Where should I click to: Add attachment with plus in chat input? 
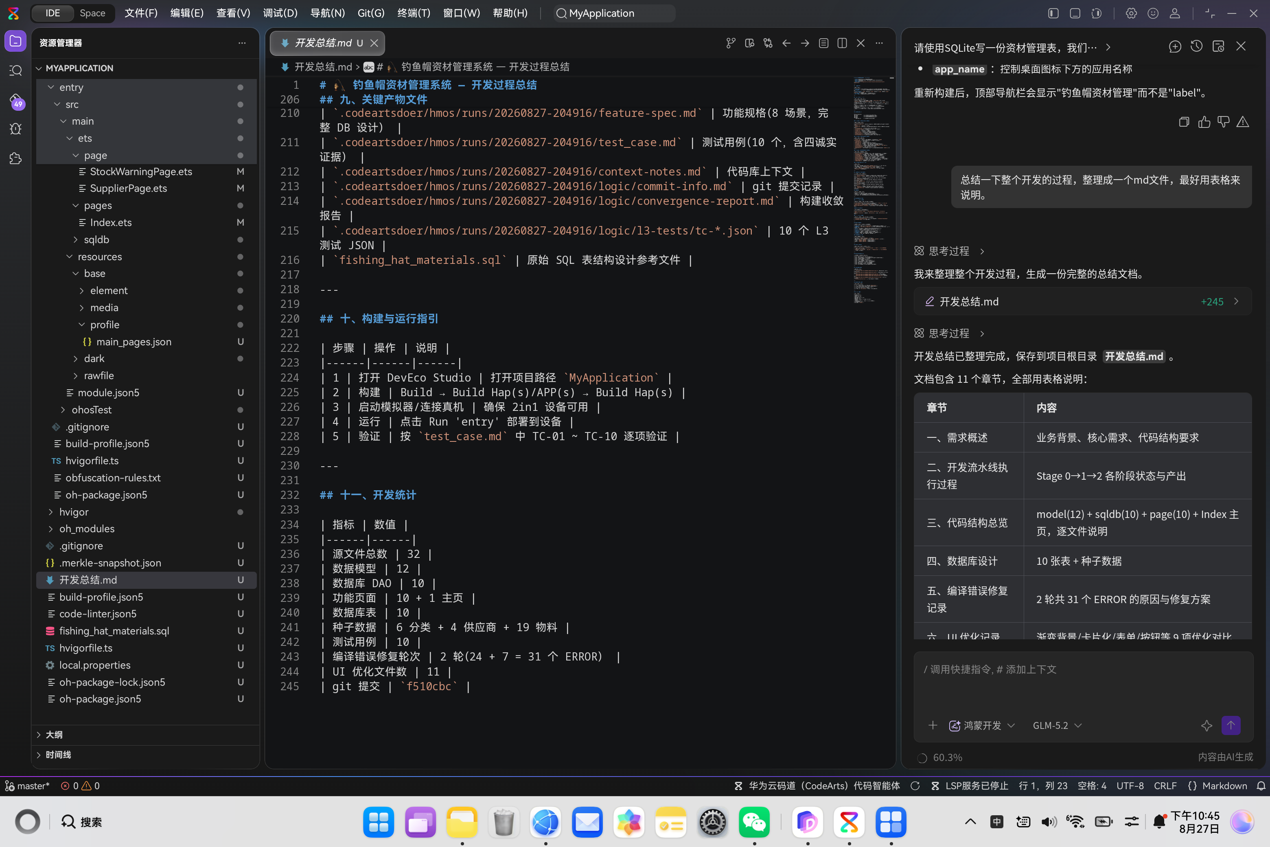[933, 726]
